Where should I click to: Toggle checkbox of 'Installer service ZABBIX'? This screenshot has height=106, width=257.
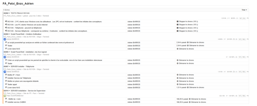pos(6,102)
